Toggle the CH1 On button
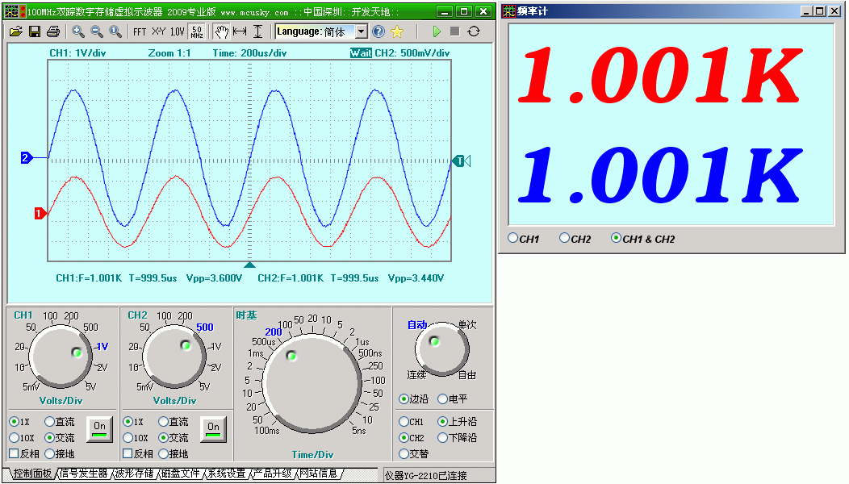The width and height of the screenshot is (849, 484). point(100,428)
